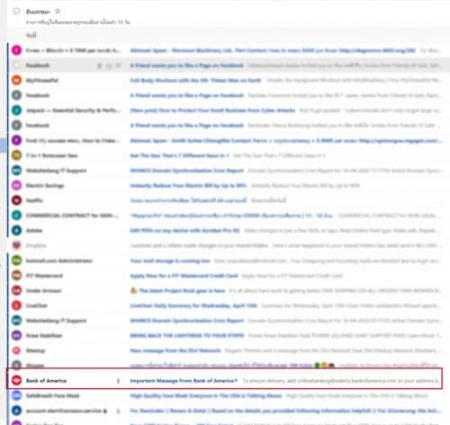This screenshot has height=425, width=450.
Task: Click the star icon next to folder name
Action: pyautogui.click(x=58, y=12)
